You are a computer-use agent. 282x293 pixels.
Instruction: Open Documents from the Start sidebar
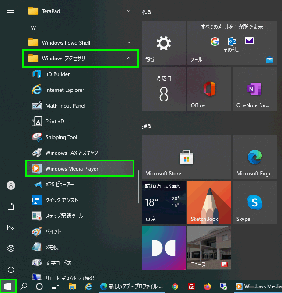pos(11,206)
